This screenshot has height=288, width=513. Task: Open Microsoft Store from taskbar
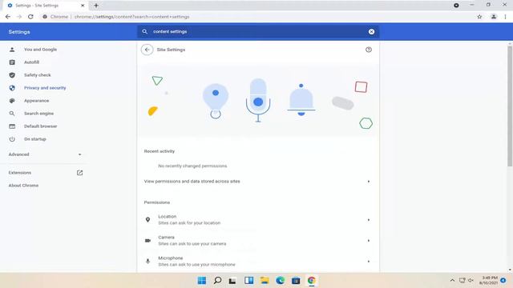tap(296, 281)
